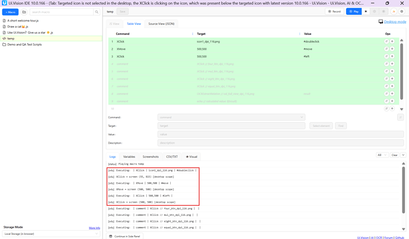
Task: Expand 'Demo and QA Test Scripts' folder
Action: [24, 44]
